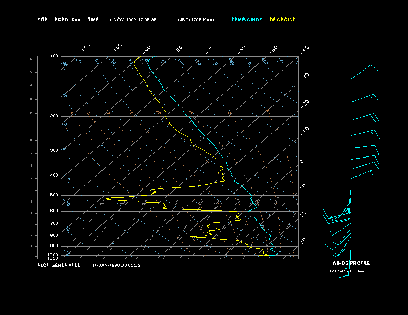Viewport: 408px width, 315px height.
Task: Click the 300 pressure level label
Action: pos(54,150)
